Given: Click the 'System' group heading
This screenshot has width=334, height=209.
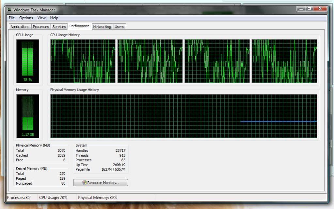Looking at the screenshot, I should 81,146.
